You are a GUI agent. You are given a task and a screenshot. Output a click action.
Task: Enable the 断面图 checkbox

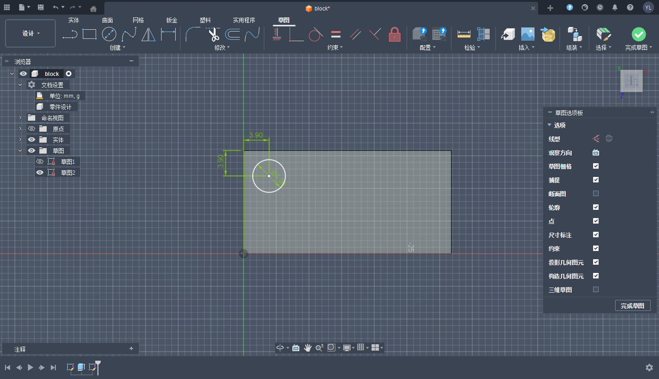click(x=595, y=194)
